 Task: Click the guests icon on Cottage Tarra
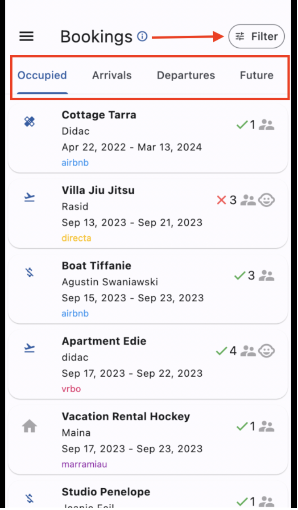pyautogui.click(x=266, y=125)
